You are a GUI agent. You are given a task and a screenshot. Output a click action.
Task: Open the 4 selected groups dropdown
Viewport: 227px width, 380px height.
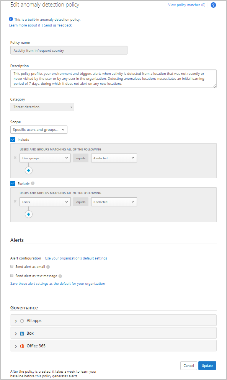pyautogui.click(x=114, y=158)
